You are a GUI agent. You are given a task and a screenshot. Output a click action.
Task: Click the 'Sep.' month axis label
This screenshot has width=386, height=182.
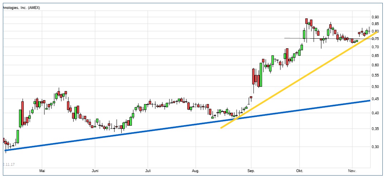[251, 171]
